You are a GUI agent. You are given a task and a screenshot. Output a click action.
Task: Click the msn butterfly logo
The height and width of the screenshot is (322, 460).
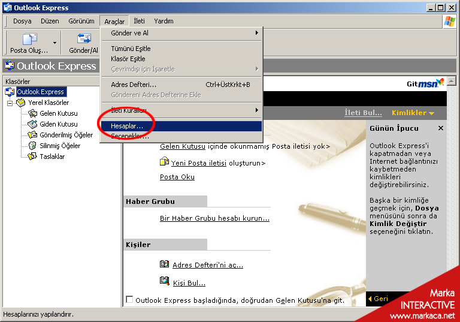(x=440, y=82)
